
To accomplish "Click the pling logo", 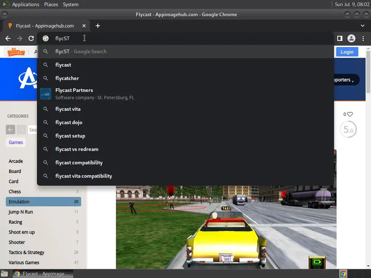I will click(16, 52).
